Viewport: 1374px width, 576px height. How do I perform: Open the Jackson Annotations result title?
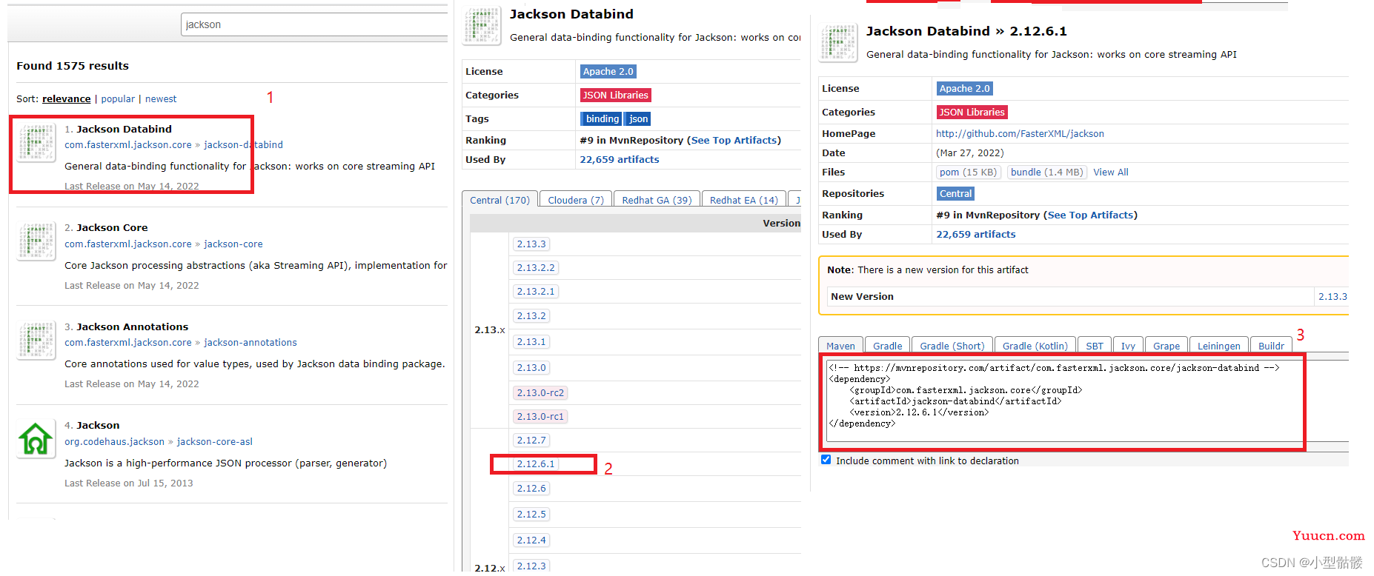point(133,326)
